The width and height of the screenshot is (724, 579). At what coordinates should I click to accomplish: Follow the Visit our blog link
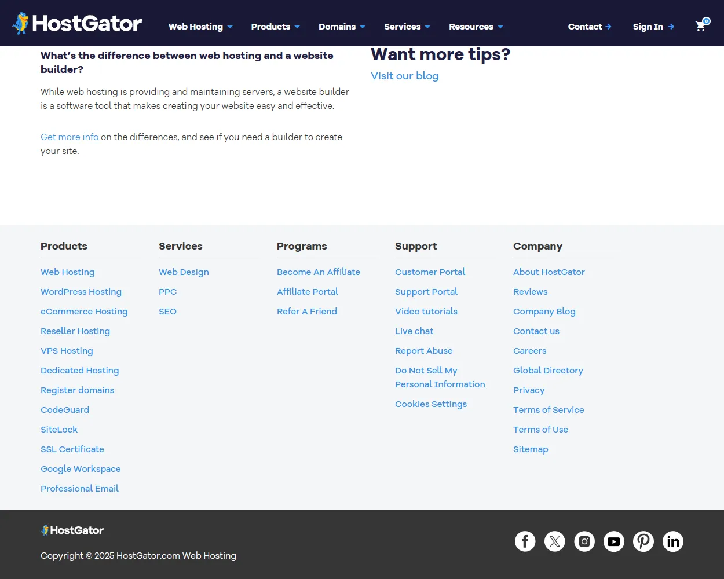pos(404,76)
